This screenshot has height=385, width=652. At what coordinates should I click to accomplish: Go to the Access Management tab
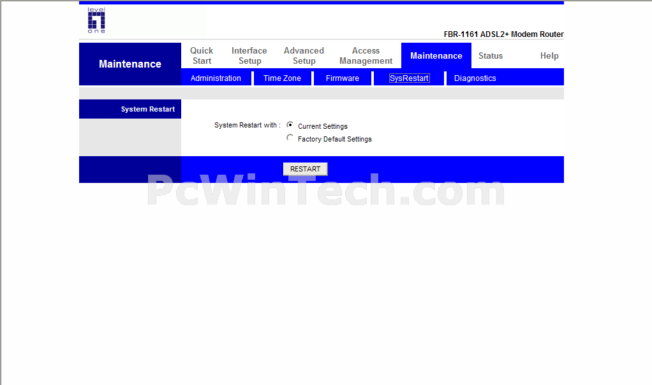click(366, 55)
